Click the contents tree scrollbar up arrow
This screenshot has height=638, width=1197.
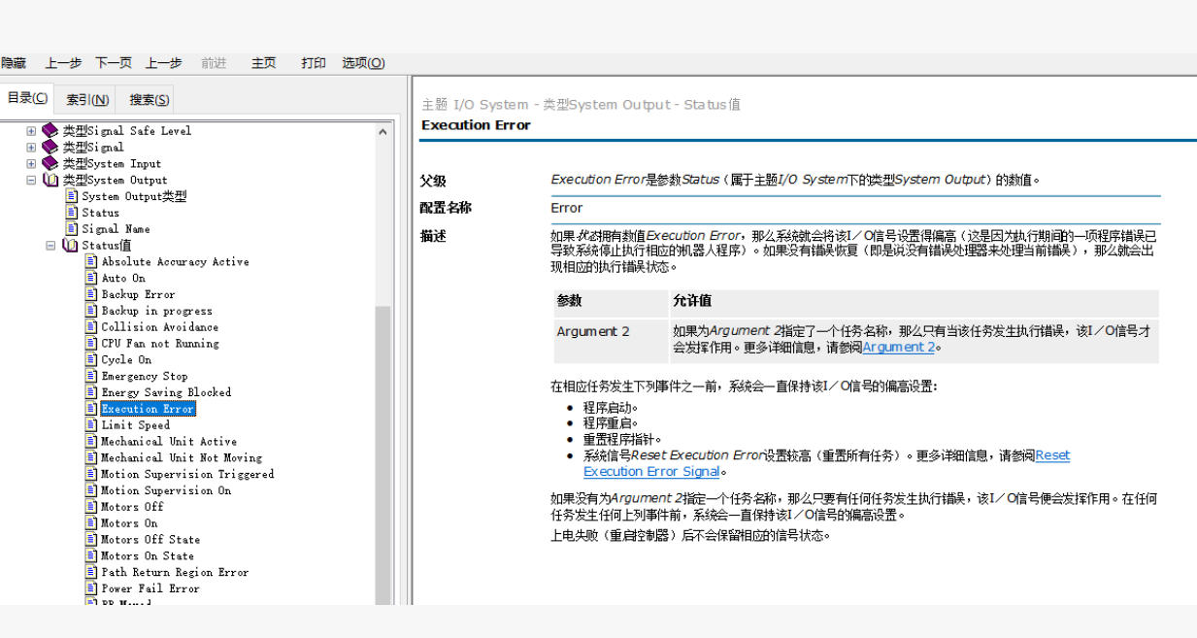(382, 132)
